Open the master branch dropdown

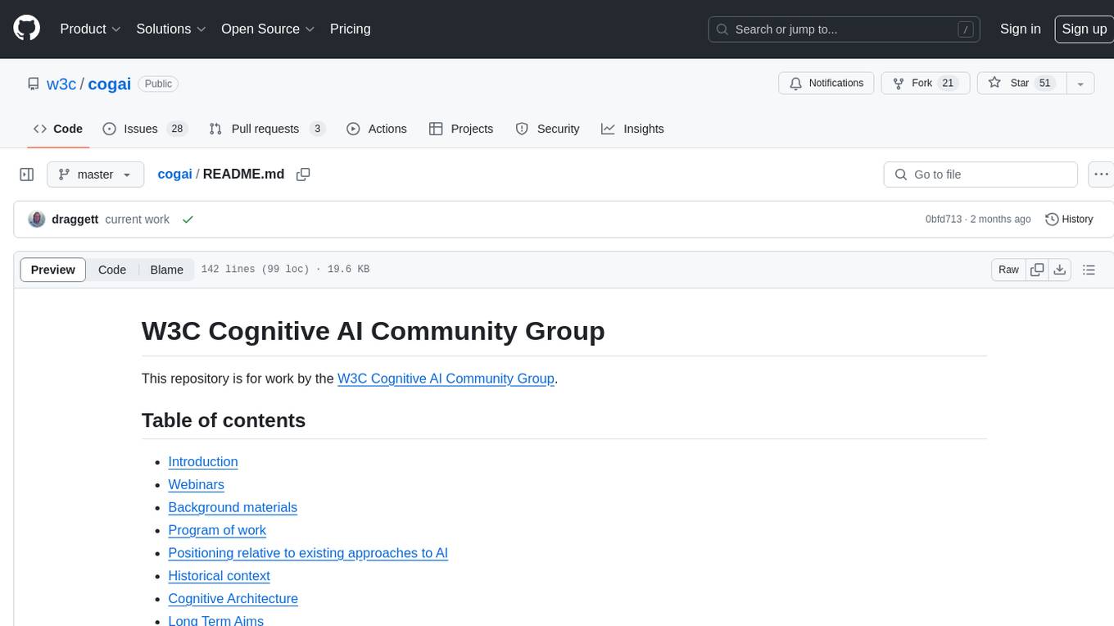pyautogui.click(x=95, y=175)
